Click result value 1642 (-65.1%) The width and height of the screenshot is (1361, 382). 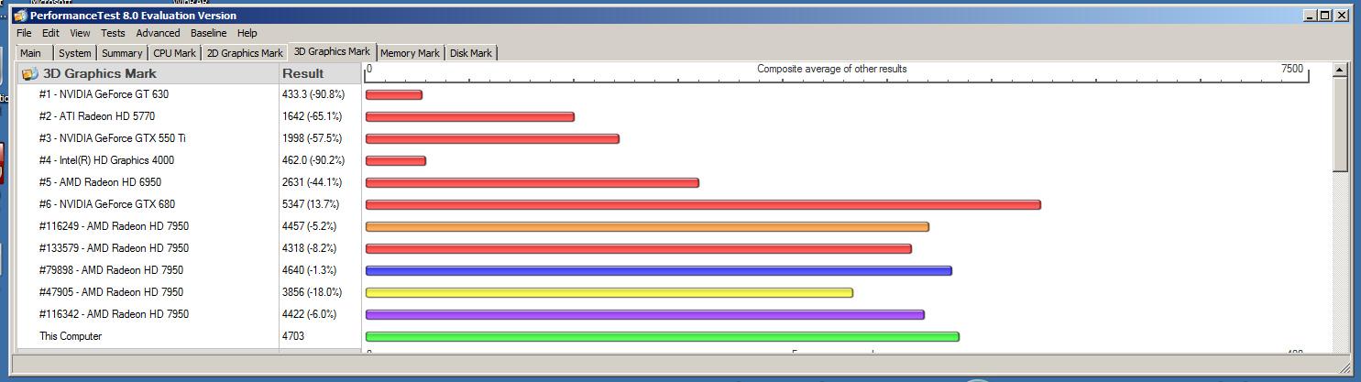[x=312, y=116]
